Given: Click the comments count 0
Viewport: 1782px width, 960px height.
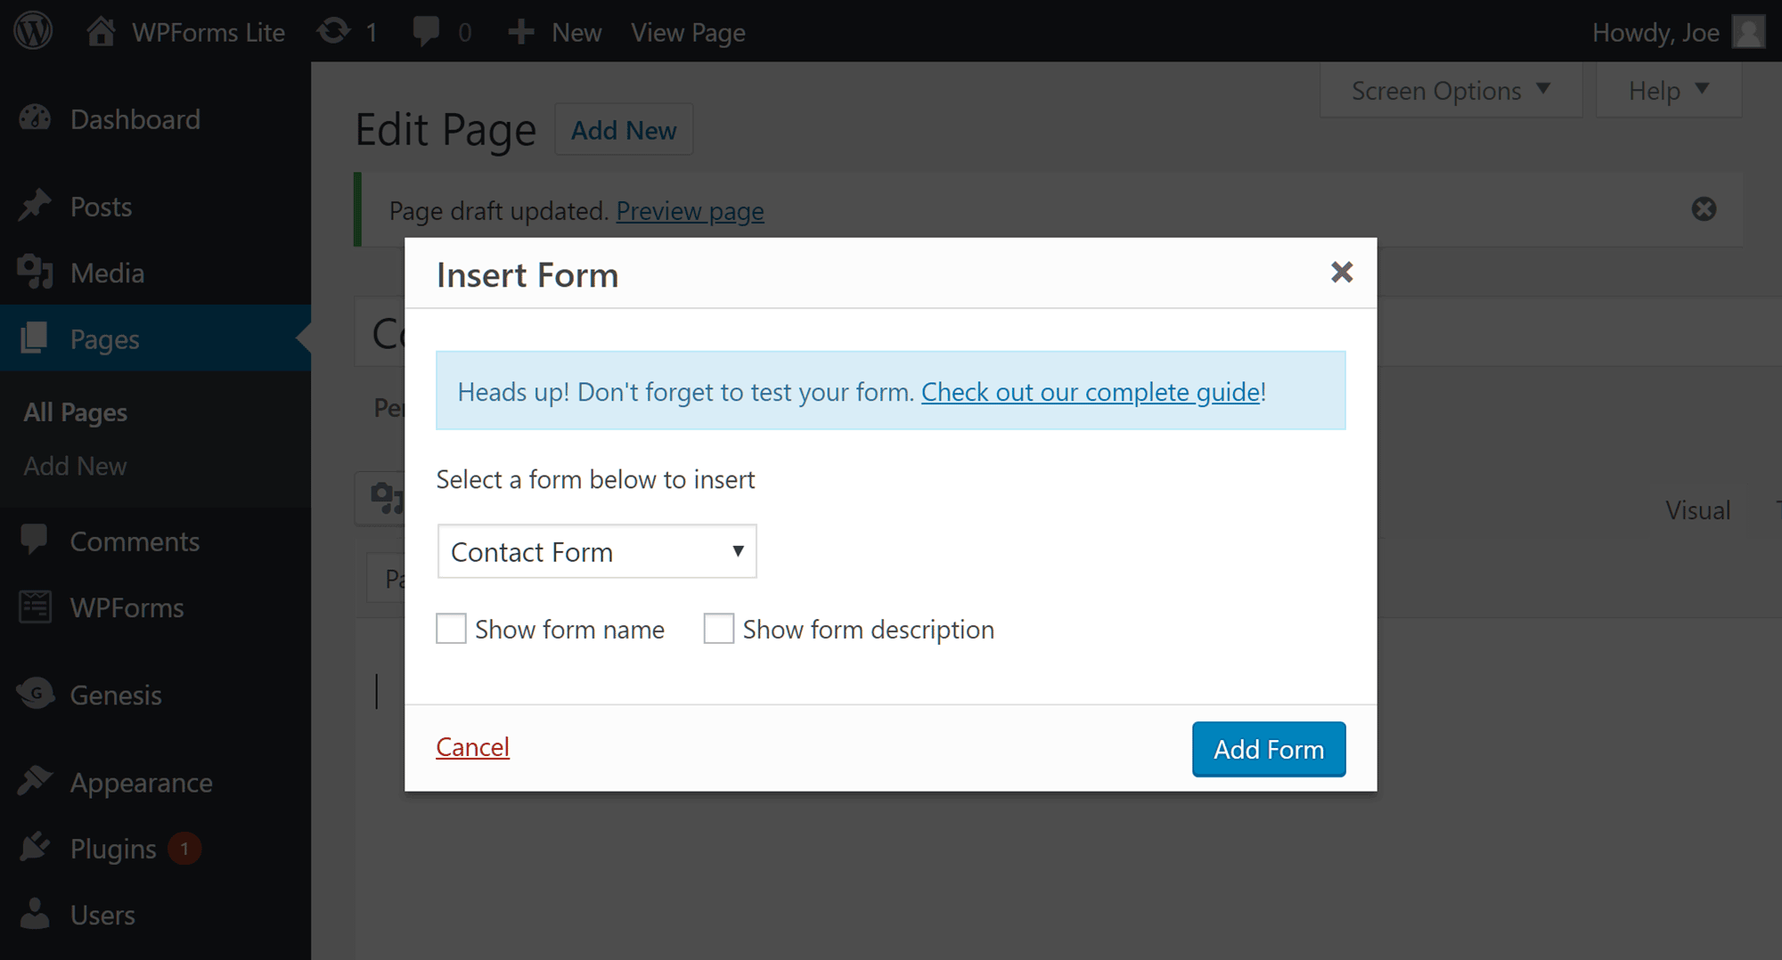Looking at the screenshot, I should tap(464, 32).
